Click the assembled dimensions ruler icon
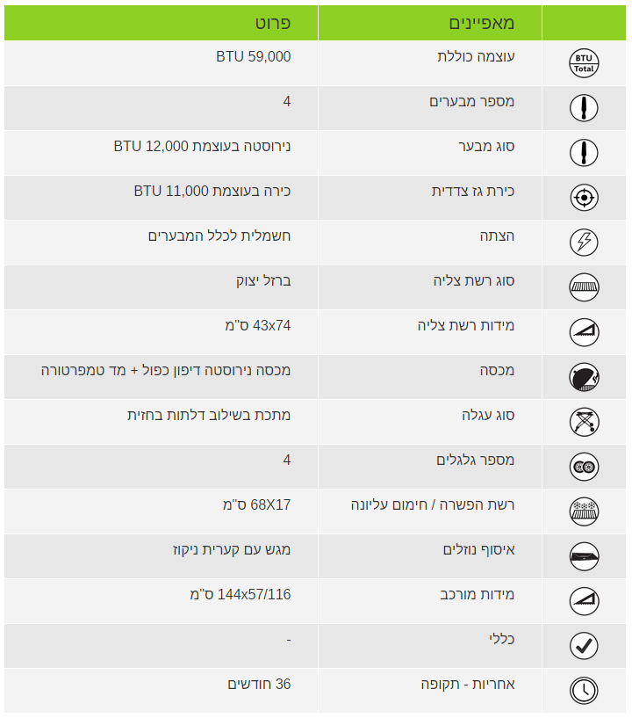The width and height of the screenshot is (632, 718). tap(584, 601)
